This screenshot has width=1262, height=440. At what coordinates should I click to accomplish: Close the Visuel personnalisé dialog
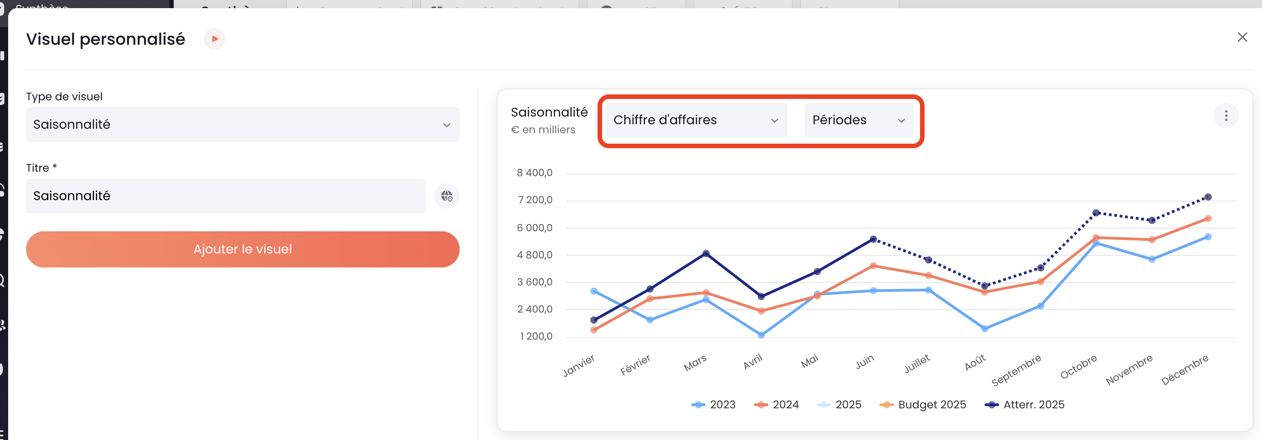coord(1242,37)
